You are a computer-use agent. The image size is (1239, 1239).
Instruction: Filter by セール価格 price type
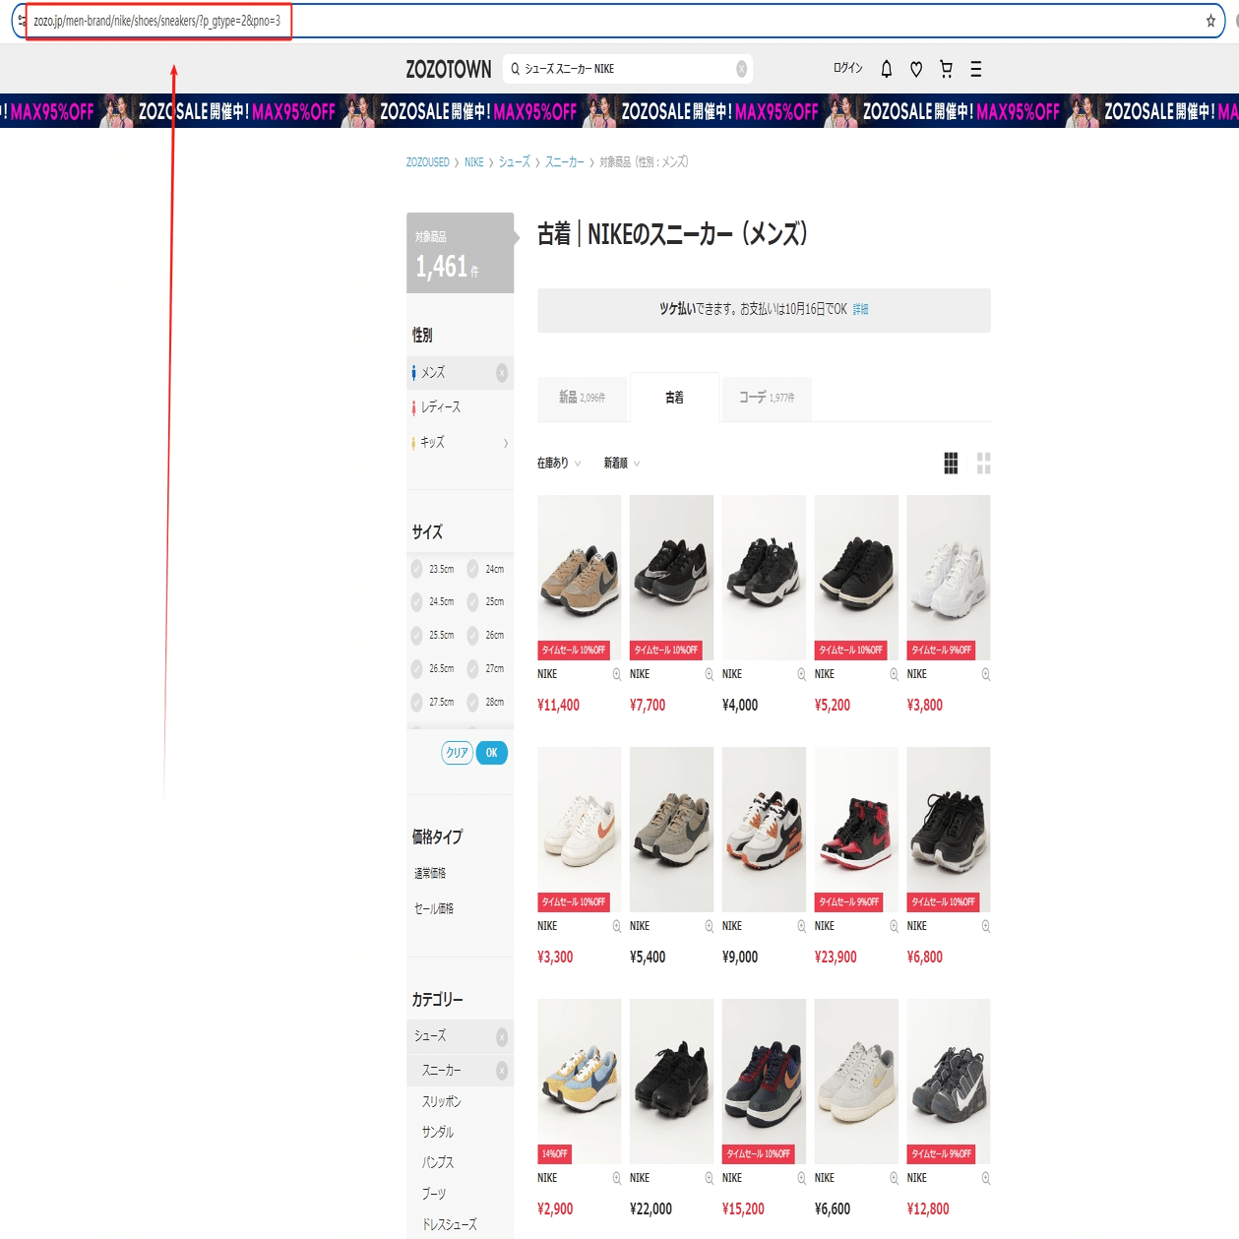click(434, 909)
